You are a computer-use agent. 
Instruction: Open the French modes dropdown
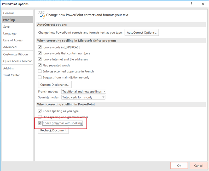click(x=84, y=91)
